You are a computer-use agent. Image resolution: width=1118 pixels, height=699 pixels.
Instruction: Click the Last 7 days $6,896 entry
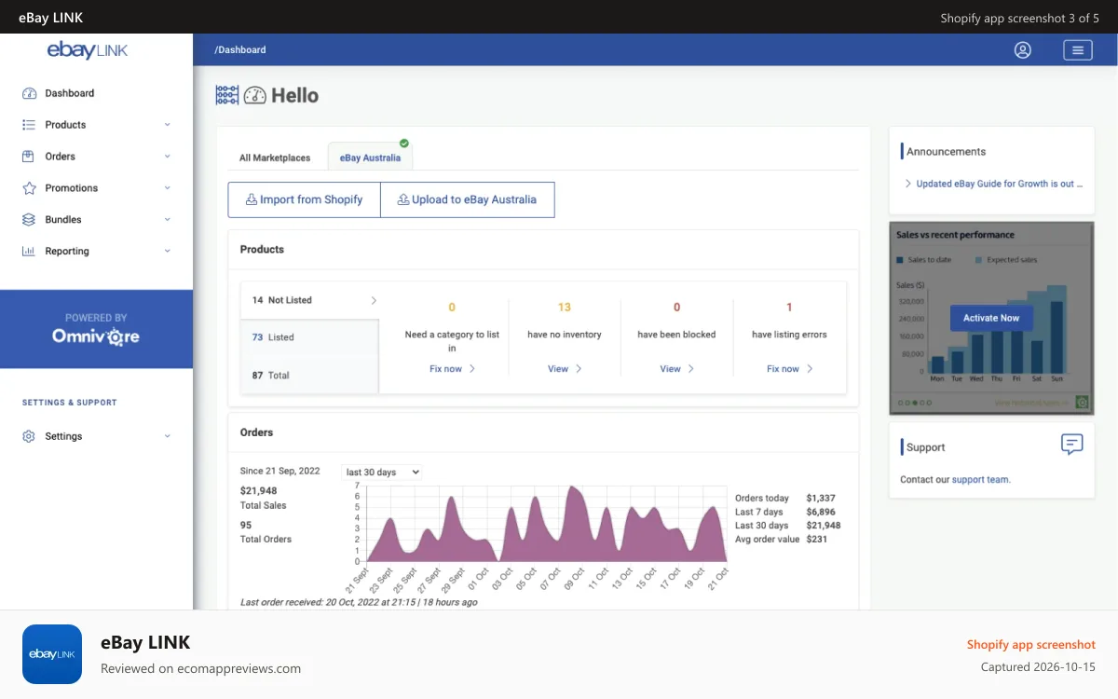[x=785, y=512]
